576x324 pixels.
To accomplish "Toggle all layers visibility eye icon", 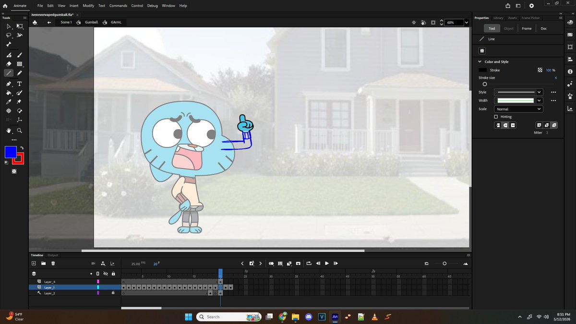I will coord(105,274).
